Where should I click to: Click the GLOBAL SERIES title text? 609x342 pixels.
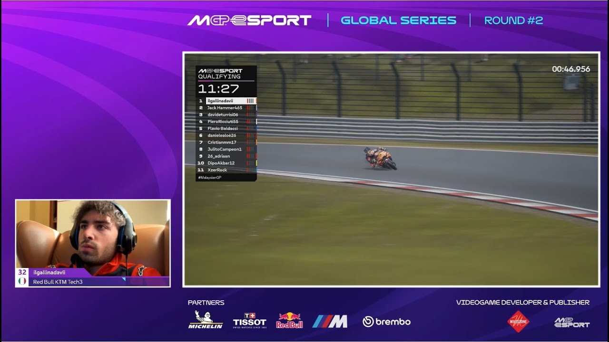point(399,20)
